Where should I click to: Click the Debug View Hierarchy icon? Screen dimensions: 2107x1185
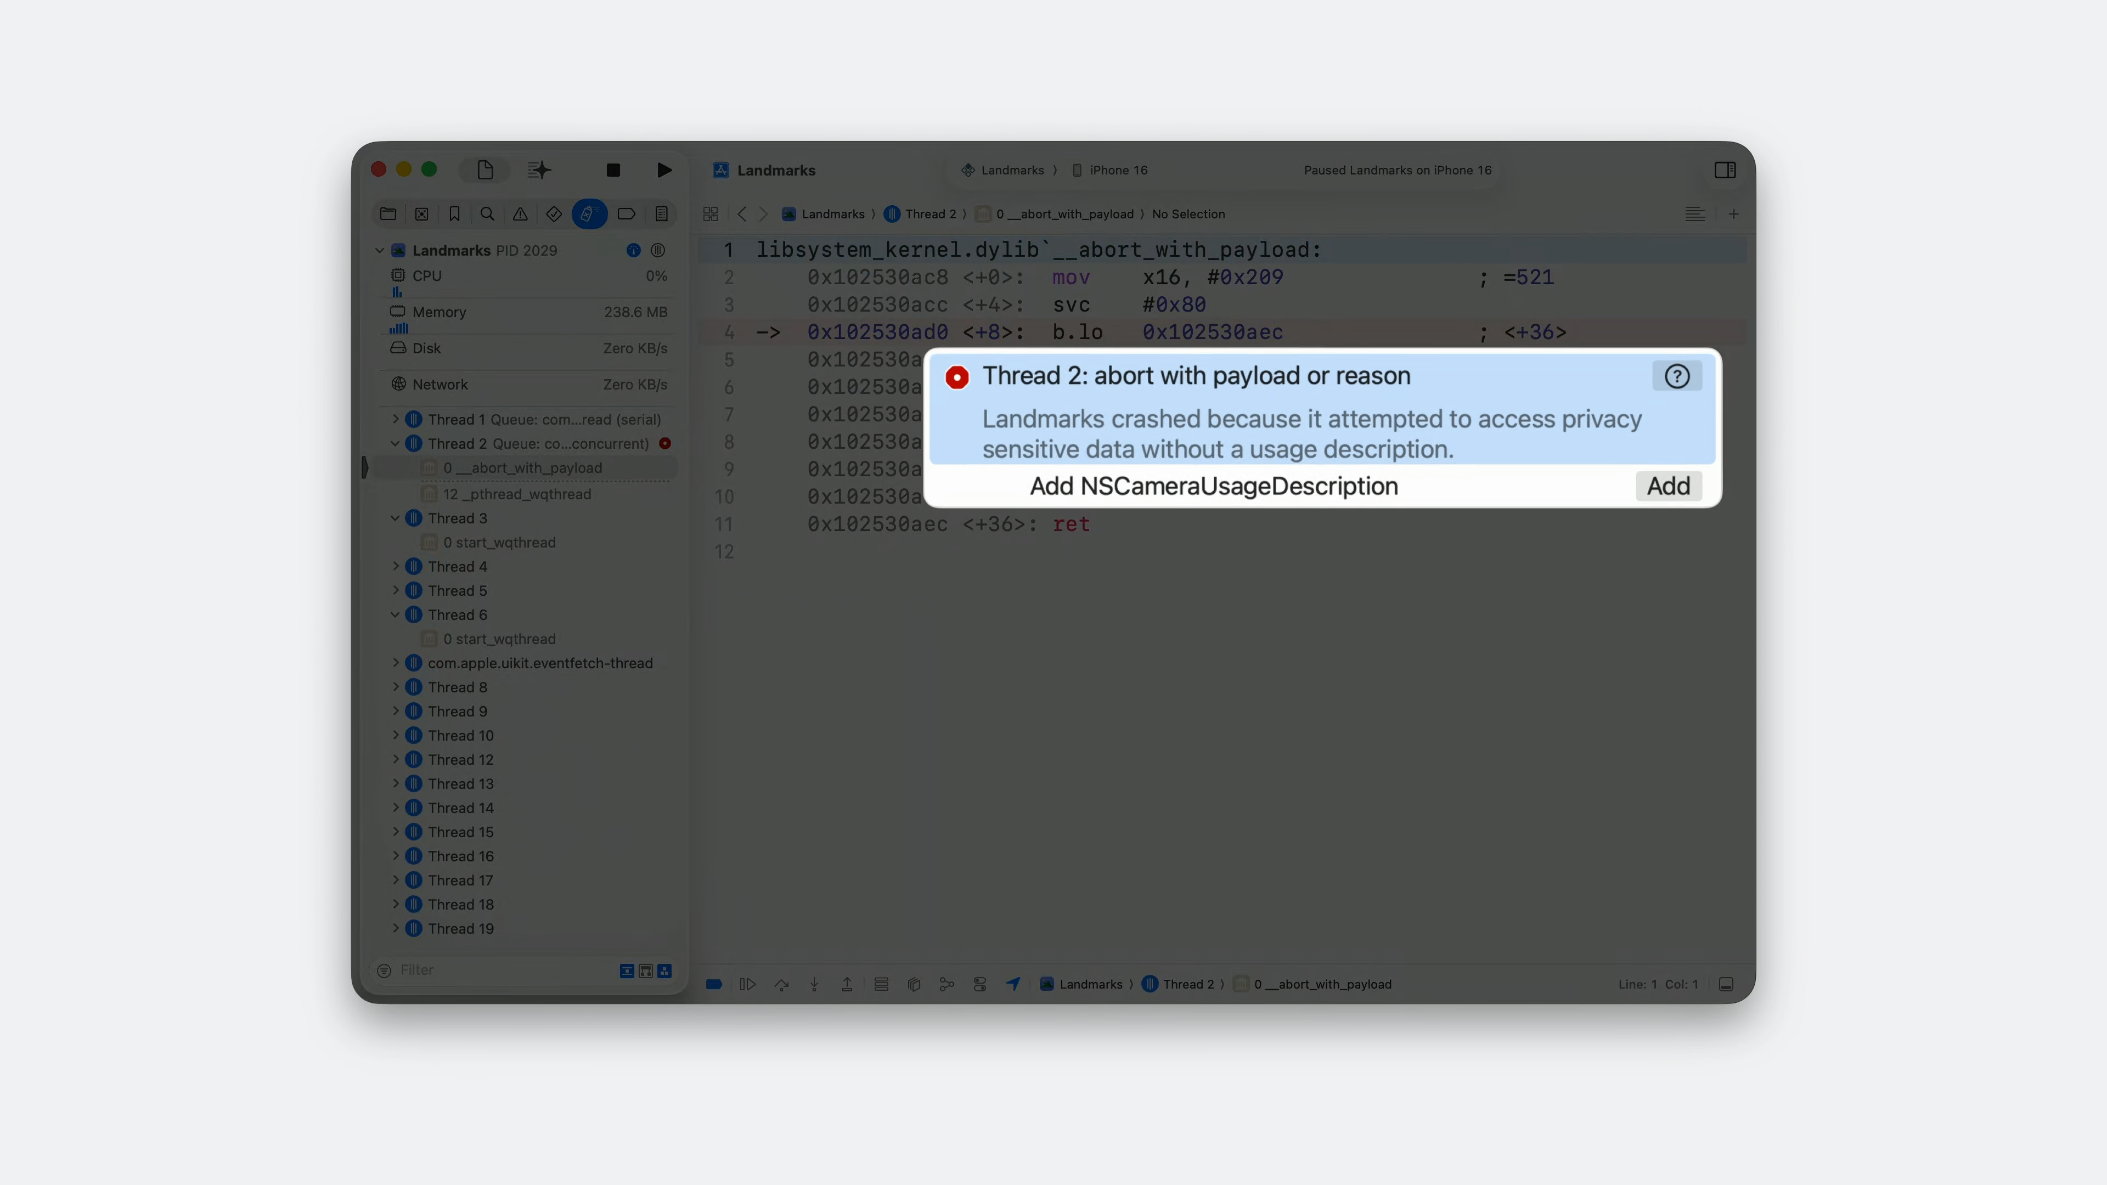[x=914, y=985]
